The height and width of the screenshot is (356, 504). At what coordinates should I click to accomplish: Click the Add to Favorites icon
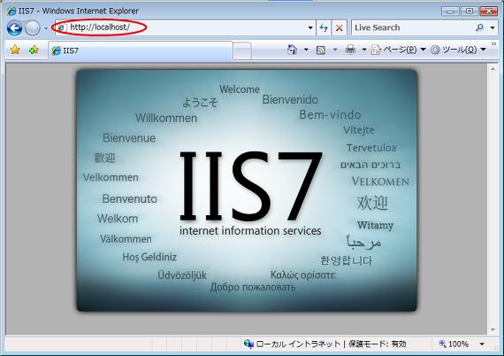click(x=34, y=50)
